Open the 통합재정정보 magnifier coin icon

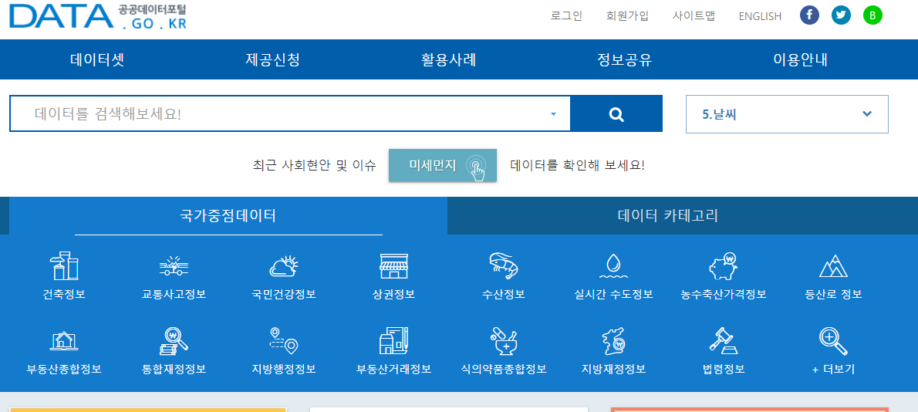pos(174,341)
